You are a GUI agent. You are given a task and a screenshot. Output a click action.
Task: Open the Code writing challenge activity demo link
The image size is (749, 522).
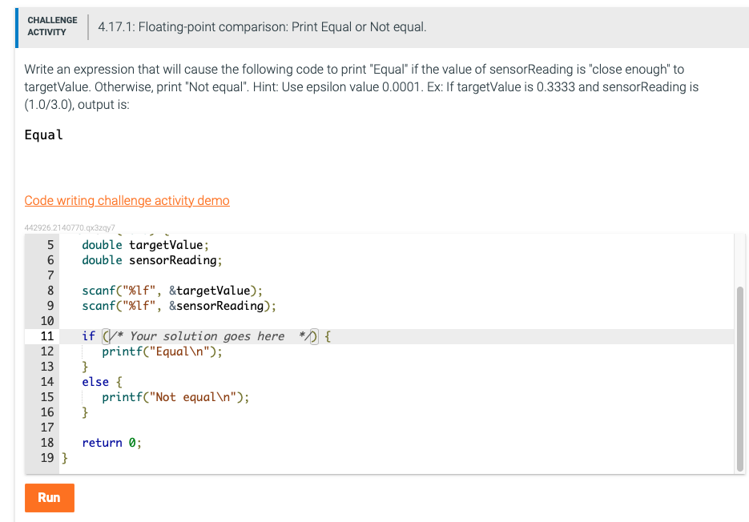127,200
